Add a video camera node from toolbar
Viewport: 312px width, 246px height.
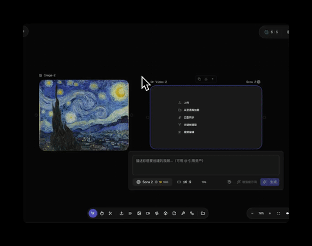pos(148,213)
